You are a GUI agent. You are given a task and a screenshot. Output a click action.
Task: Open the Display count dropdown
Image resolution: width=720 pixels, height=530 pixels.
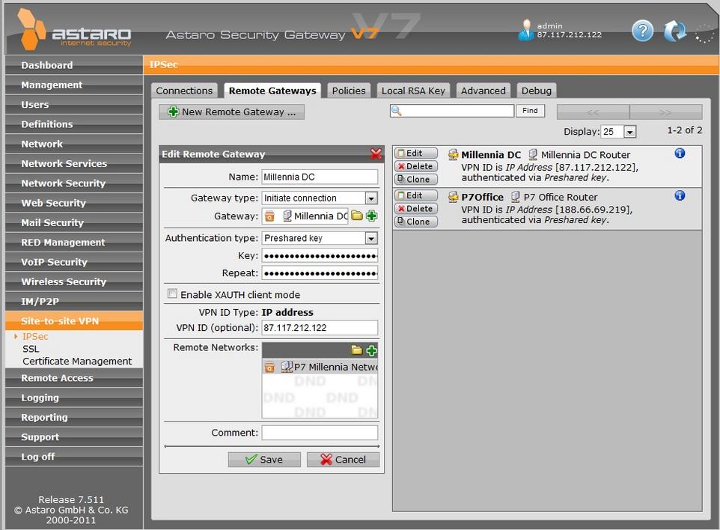(630, 132)
